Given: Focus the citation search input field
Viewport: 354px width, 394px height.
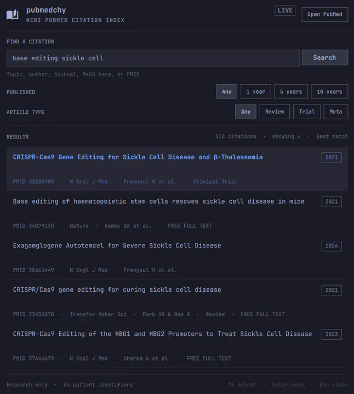Looking at the screenshot, I should tap(153, 58).
